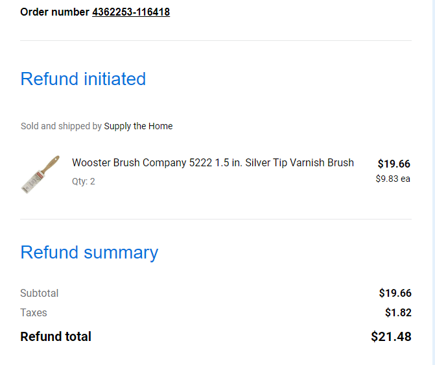This screenshot has width=435, height=365.
Task: Click the Refund initiated heading
Action: pyautogui.click(x=83, y=79)
